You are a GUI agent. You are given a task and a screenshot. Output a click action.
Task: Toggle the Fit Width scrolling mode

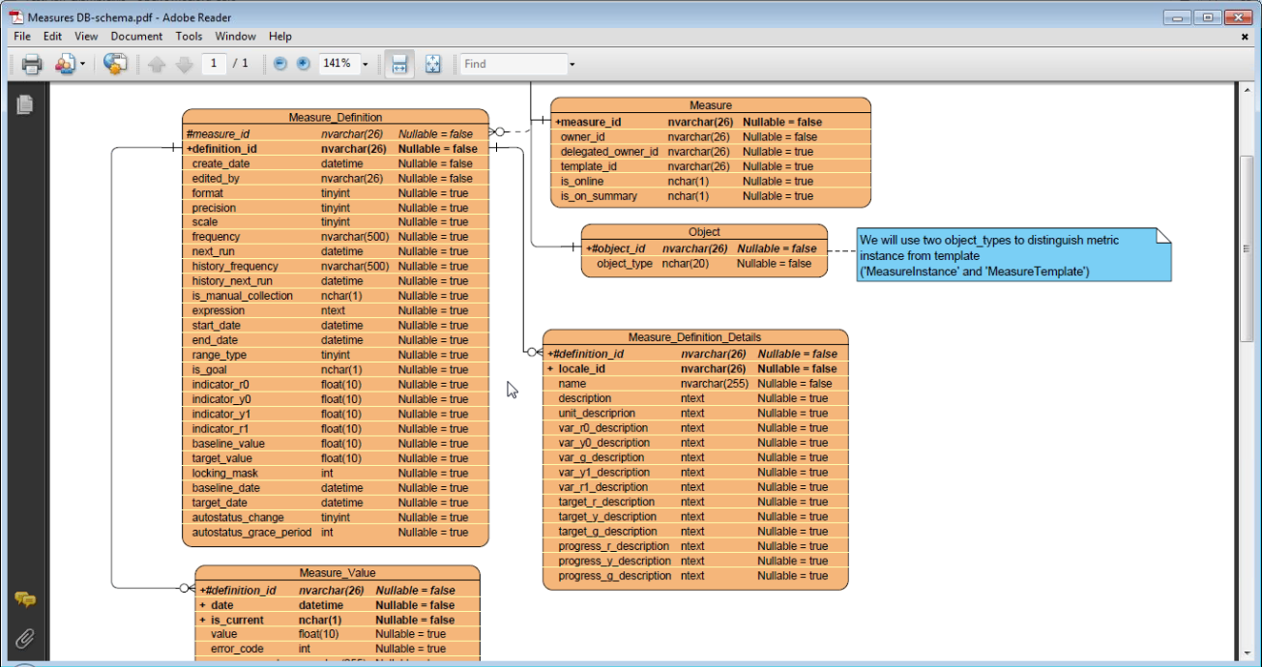coord(398,64)
